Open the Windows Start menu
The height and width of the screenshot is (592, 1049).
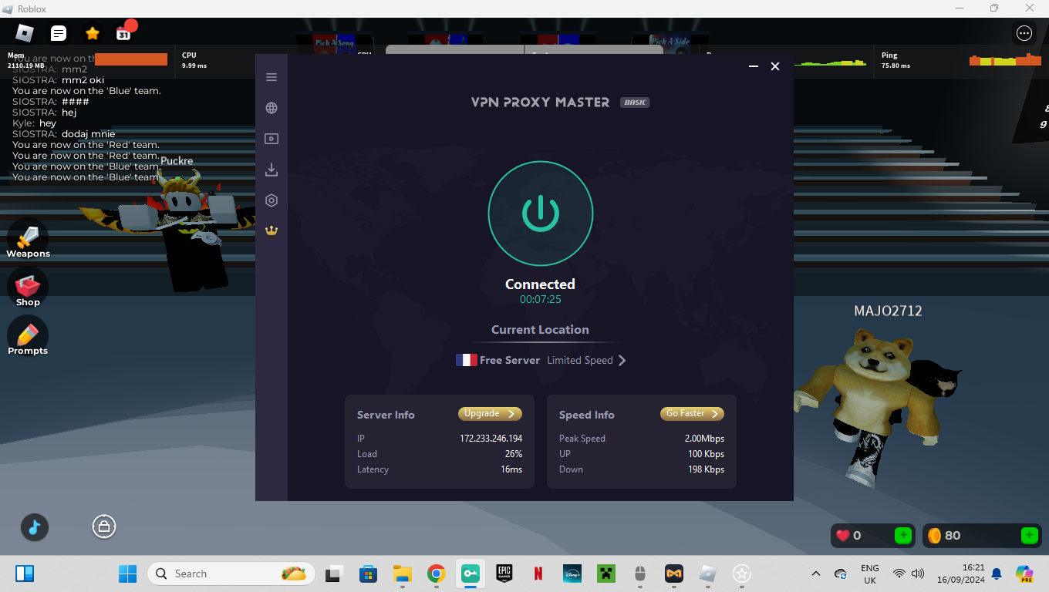pos(127,573)
